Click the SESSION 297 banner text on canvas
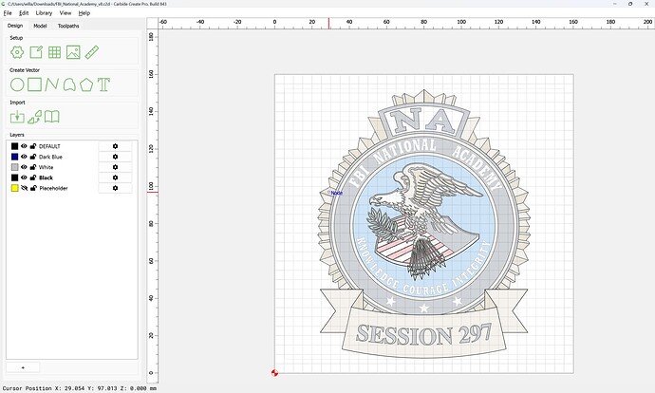The width and height of the screenshot is (655, 393). pyautogui.click(x=423, y=334)
